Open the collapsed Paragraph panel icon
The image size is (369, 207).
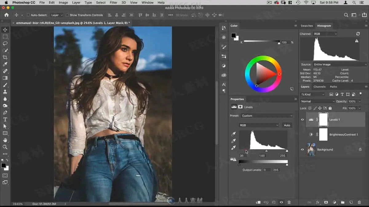(x=224, y=91)
